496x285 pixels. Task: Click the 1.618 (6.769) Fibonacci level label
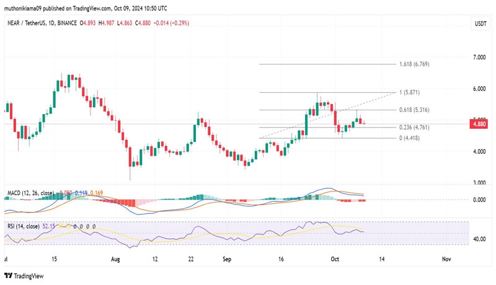[414, 64]
